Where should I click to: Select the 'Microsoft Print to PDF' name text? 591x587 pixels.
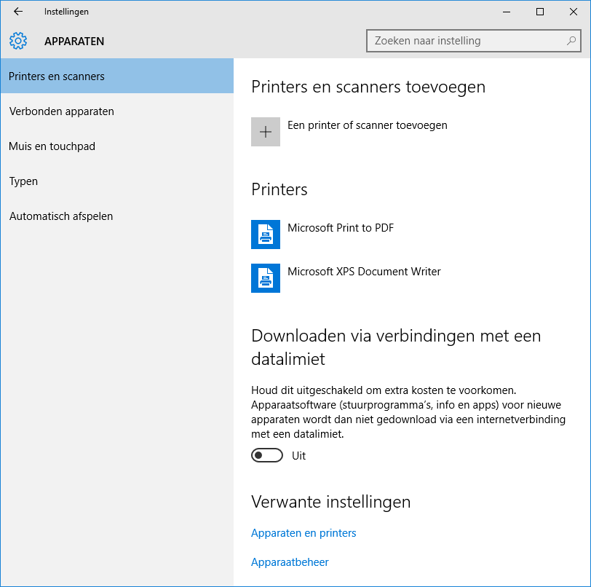341,228
